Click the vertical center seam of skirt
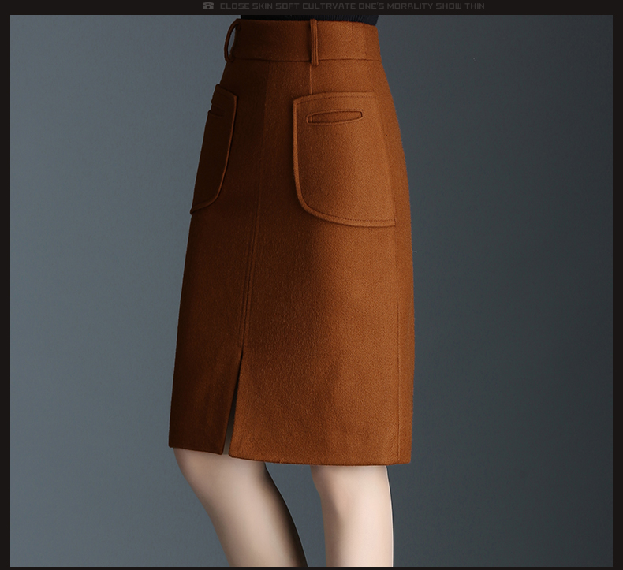Viewport: 623px width, 570px height. (257, 237)
